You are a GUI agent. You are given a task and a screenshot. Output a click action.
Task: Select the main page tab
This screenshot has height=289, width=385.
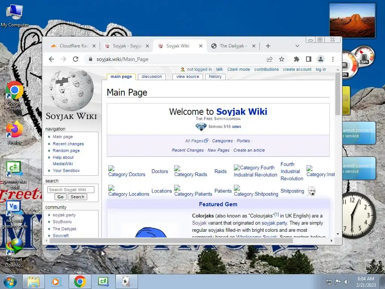coord(121,77)
